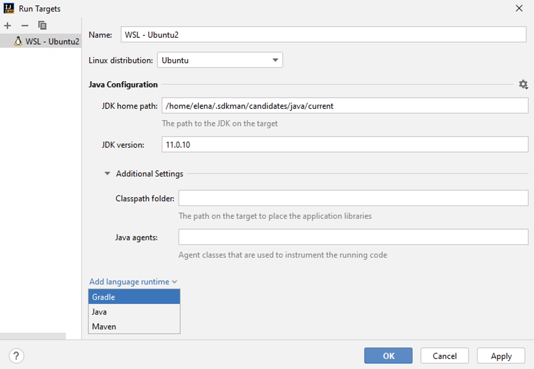Click the horizontal scrollbar under the targets list
Image resolution: width=534 pixels, height=369 pixels.
[x=33, y=336]
